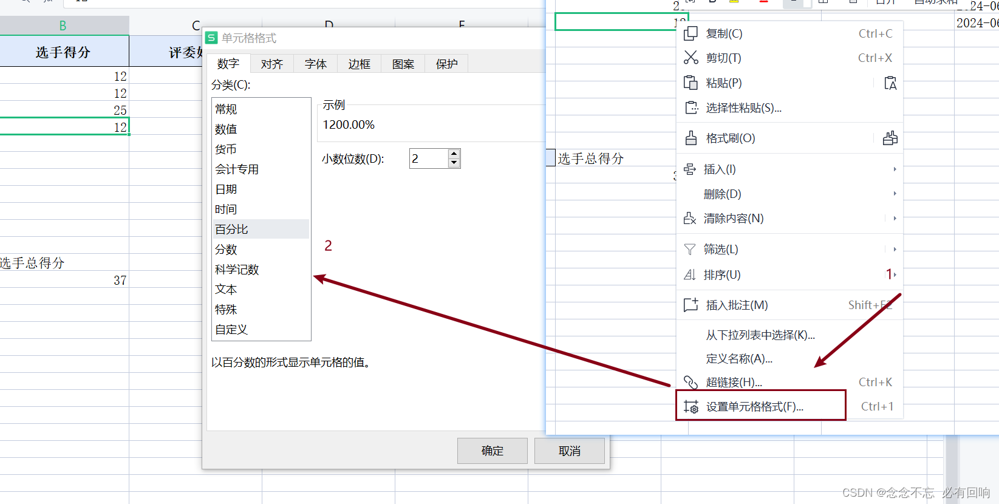999x504 pixels.
Task: Click the Format Cells gear icon
Action: 691,407
